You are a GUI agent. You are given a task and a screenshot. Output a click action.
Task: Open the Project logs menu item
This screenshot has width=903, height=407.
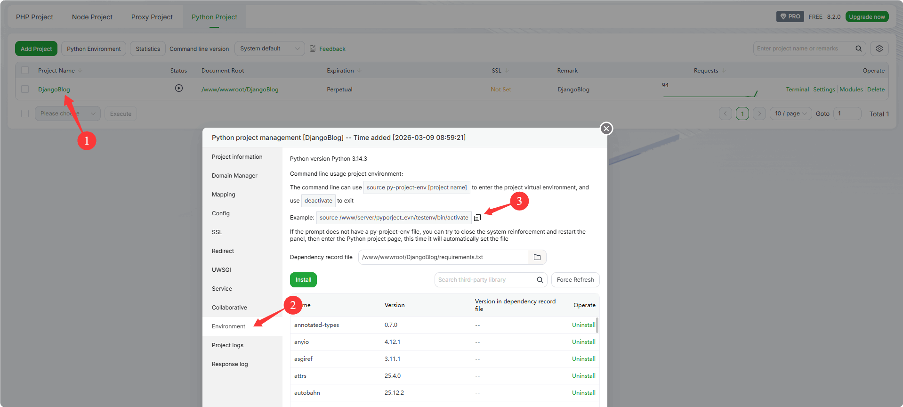[x=227, y=345]
